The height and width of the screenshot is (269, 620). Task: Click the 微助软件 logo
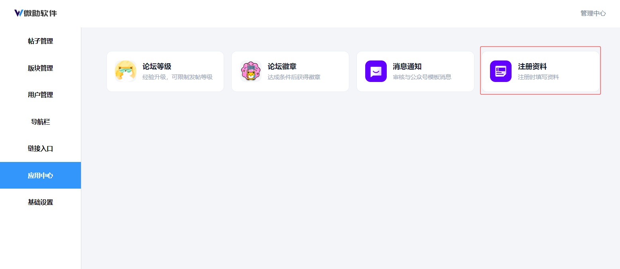[35, 13]
